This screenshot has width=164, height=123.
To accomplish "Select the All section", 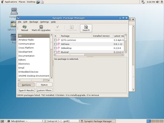I will [x=34, y=36].
